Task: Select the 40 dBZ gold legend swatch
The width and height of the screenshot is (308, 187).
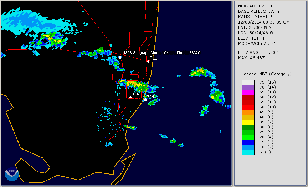Action: pos(248,117)
